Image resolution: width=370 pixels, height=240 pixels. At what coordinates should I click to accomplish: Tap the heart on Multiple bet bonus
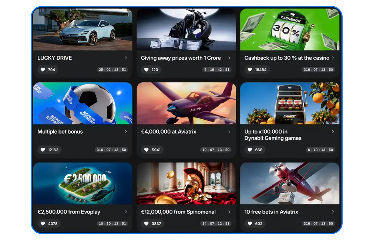pos(43,150)
